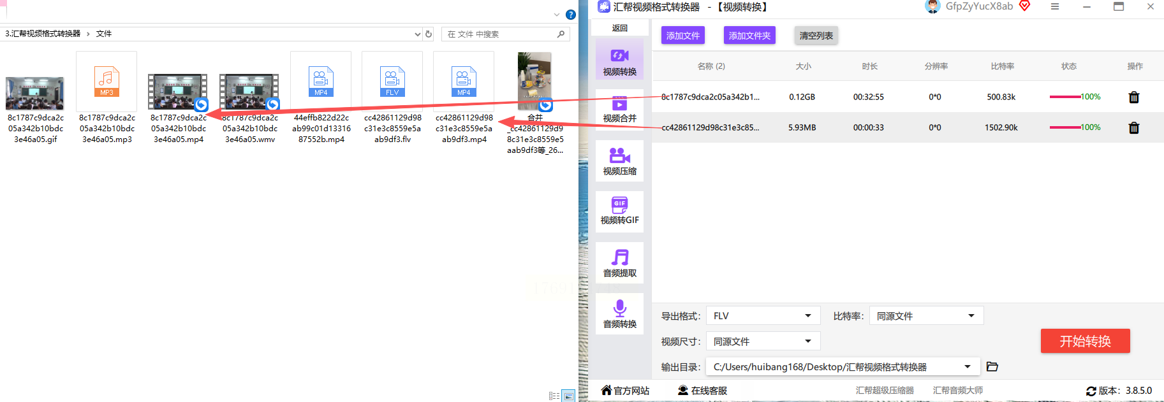Click the 比特率 column header
1164x402 pixels.
(x=1002, y=66)
